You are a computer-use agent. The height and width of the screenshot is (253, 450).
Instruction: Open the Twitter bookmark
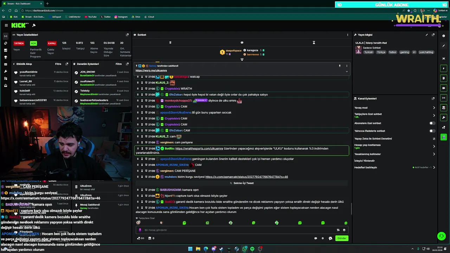click(105, 17)
